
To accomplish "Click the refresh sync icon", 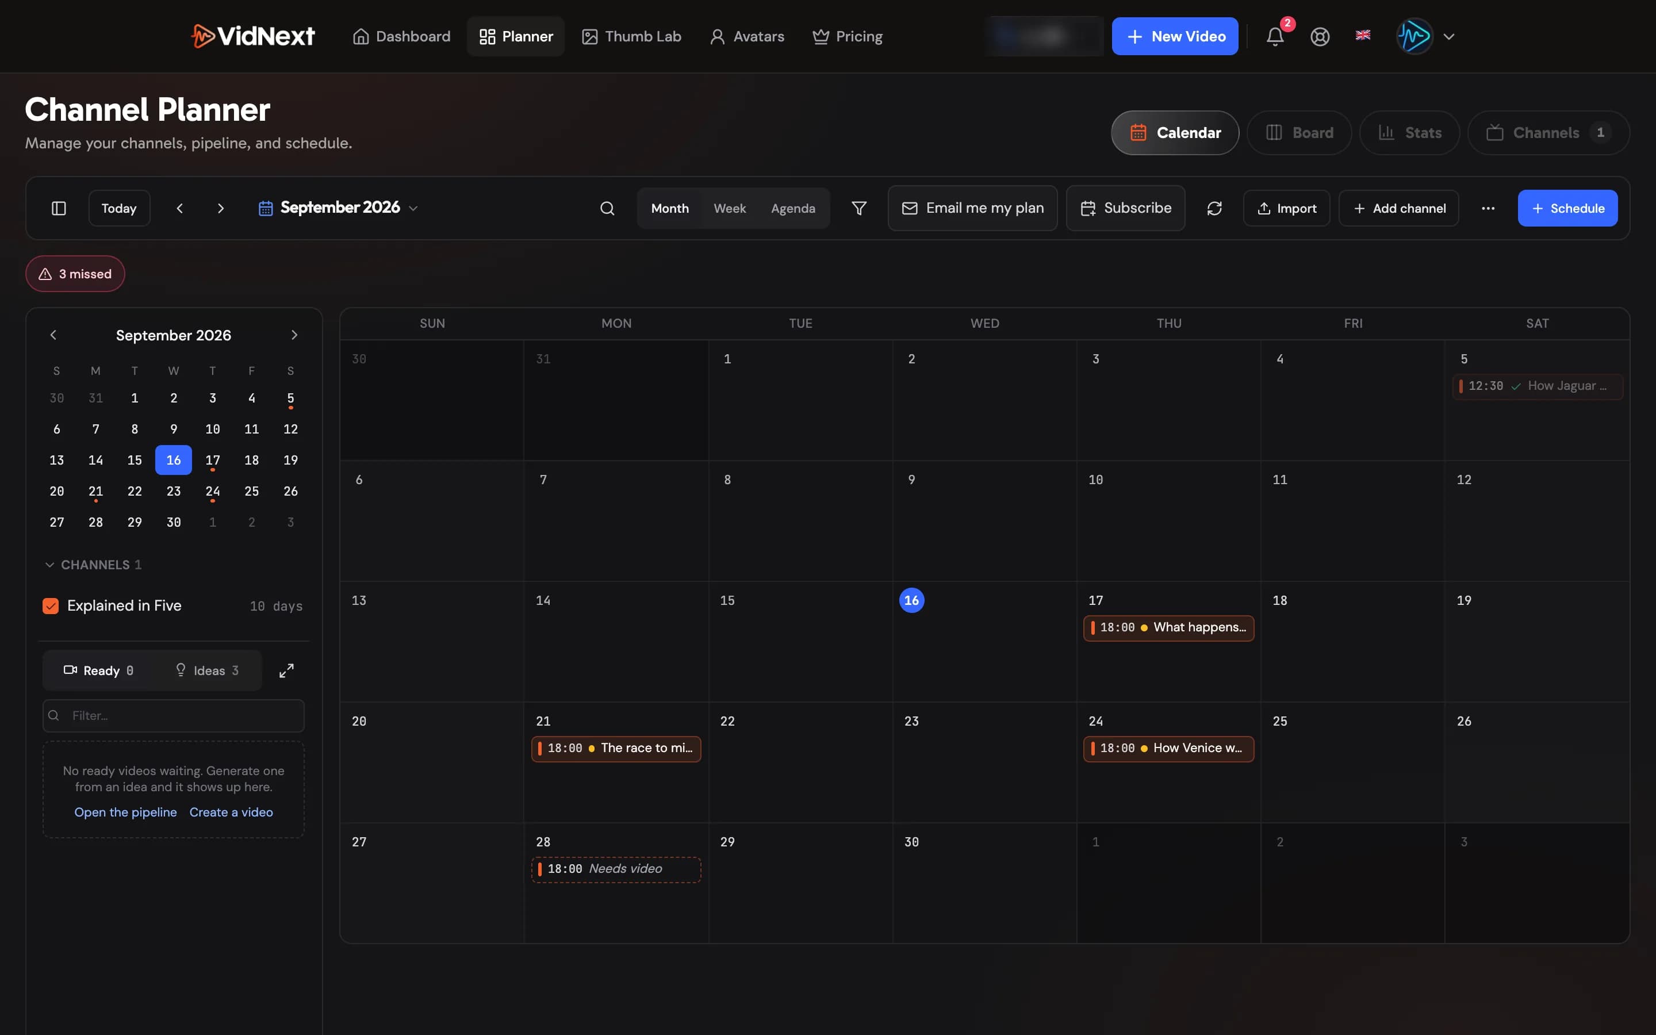I will [1214, 208].
